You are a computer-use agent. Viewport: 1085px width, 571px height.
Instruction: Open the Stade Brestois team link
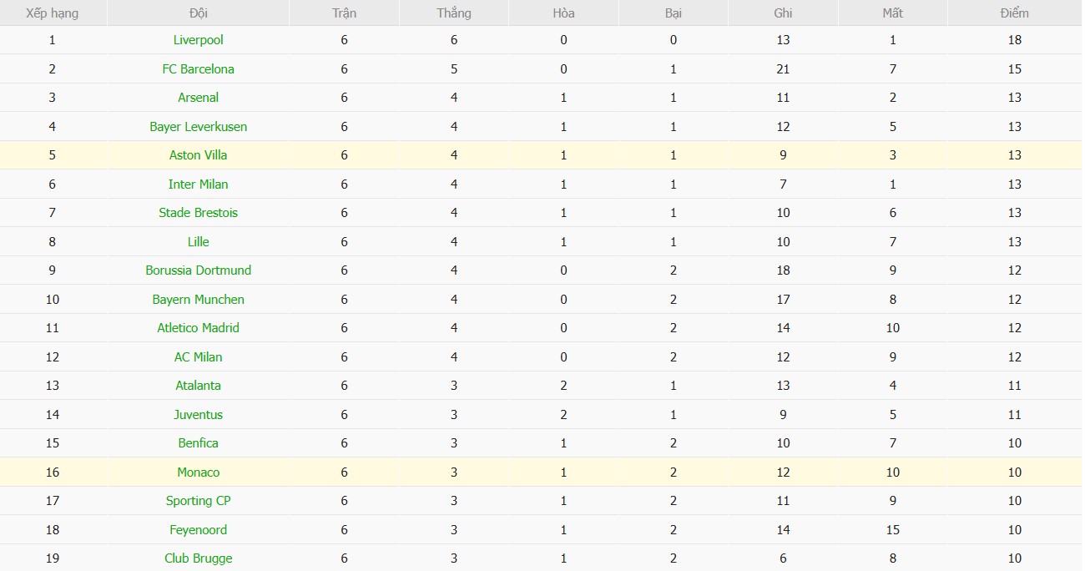199,213
